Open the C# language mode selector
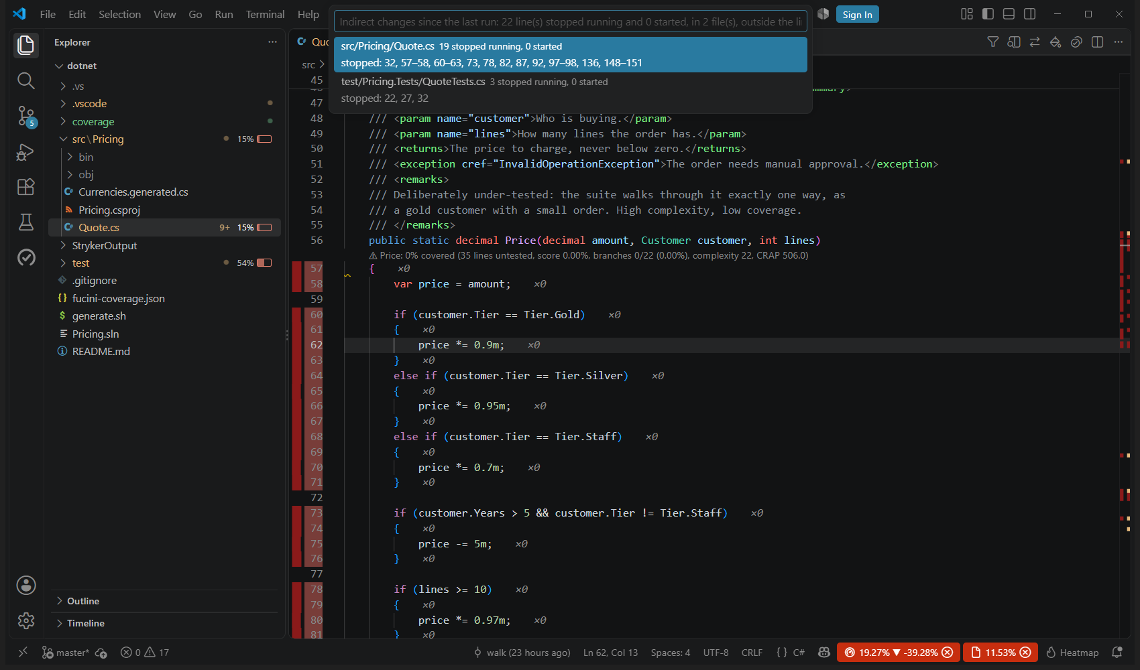Viewport: 1140px width, 670px height. click(799, 653)
